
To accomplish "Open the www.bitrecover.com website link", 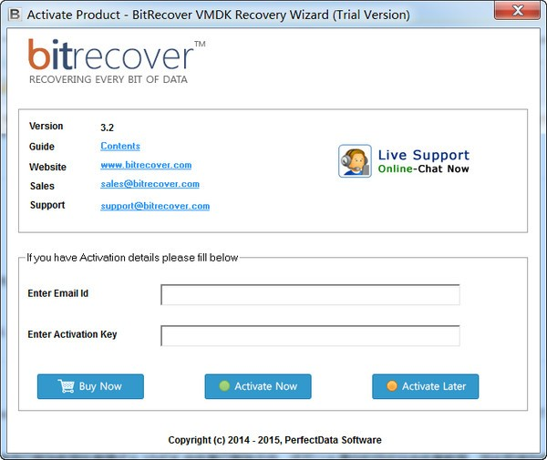I will 146,165.
